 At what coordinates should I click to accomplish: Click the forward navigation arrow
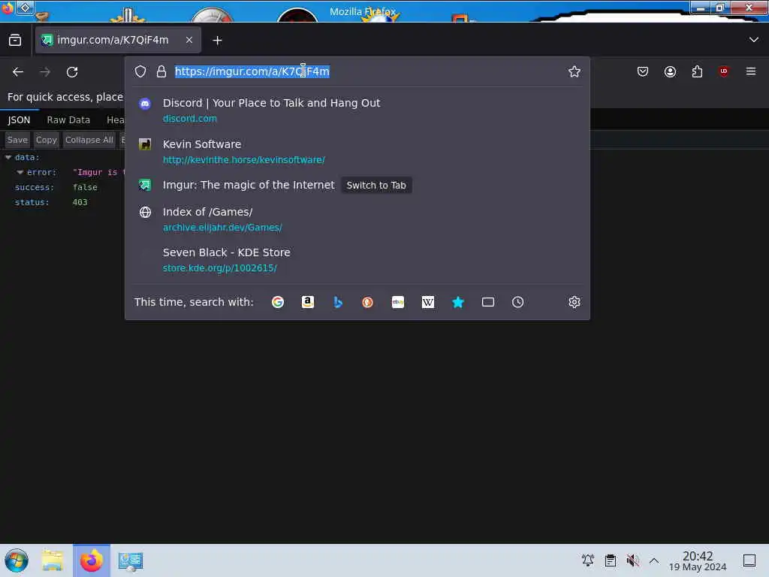pos(45,72)
